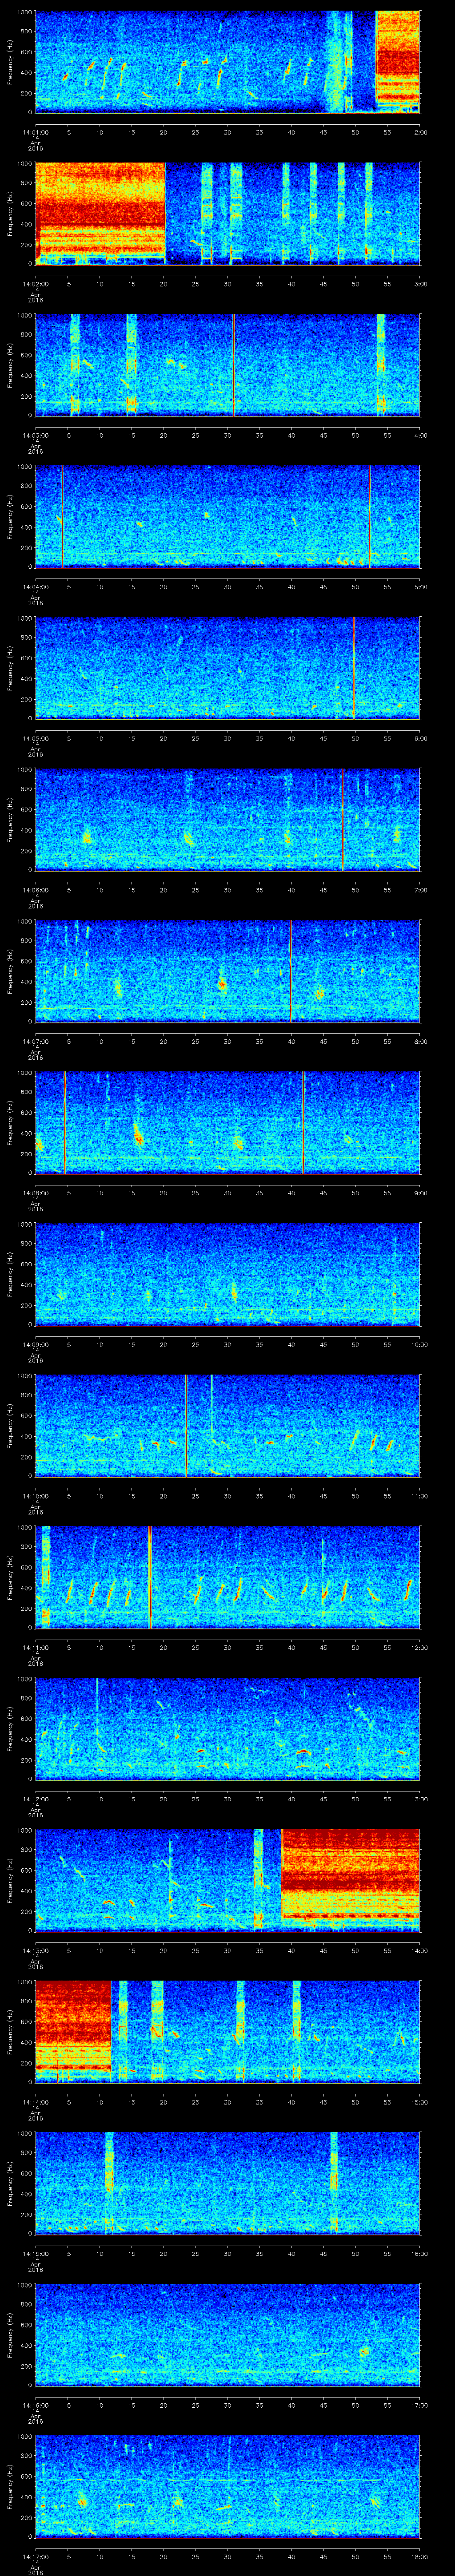Select the spectrogram panel starting at 14:02:00

[227, 213]
